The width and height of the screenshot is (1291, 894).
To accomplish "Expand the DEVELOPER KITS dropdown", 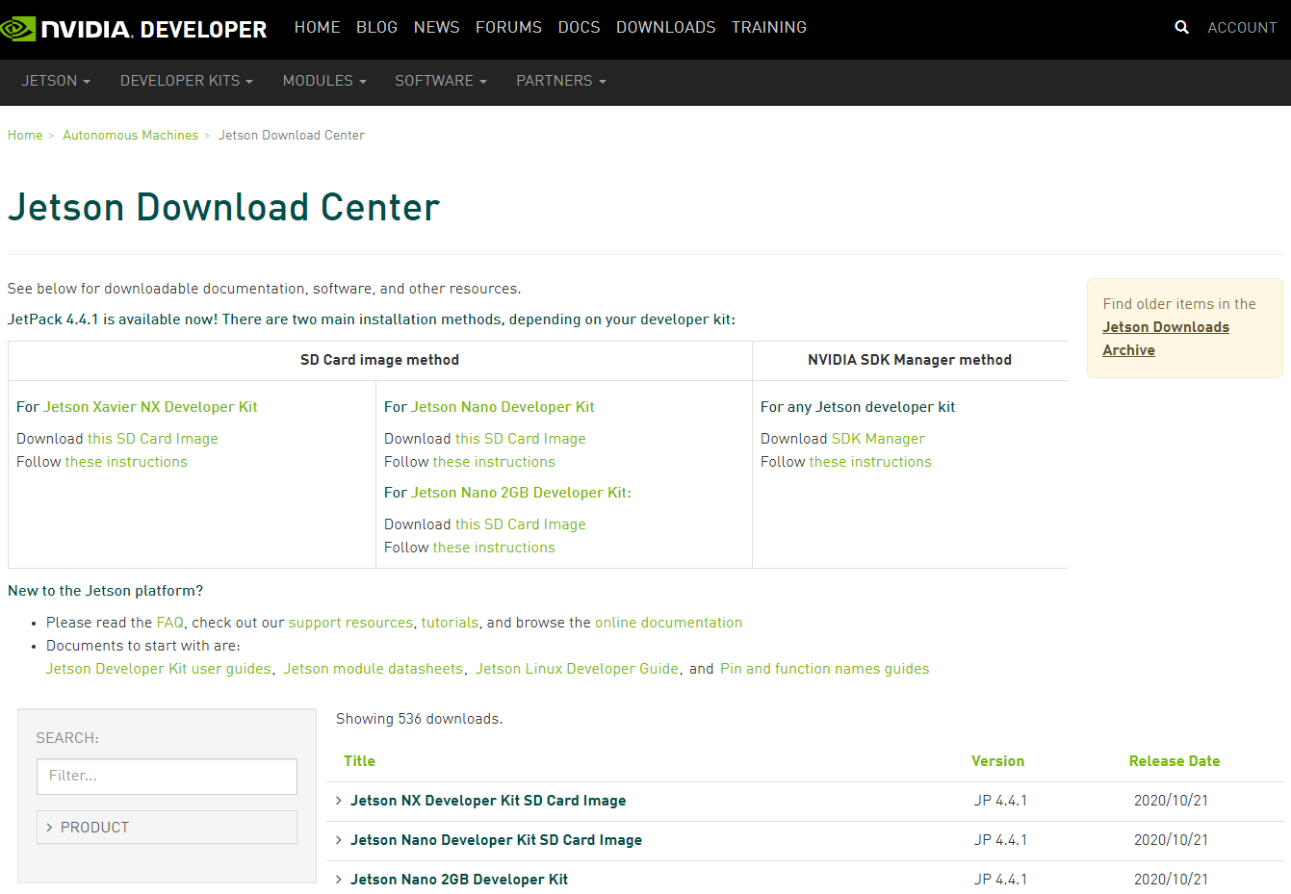I will tap(187, 81).
